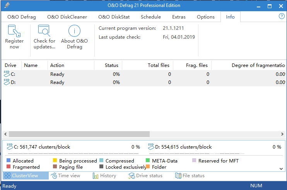287x190 pixels.
Task: Click the horizontal scrollbar right arrow
Action: [282, 134]
